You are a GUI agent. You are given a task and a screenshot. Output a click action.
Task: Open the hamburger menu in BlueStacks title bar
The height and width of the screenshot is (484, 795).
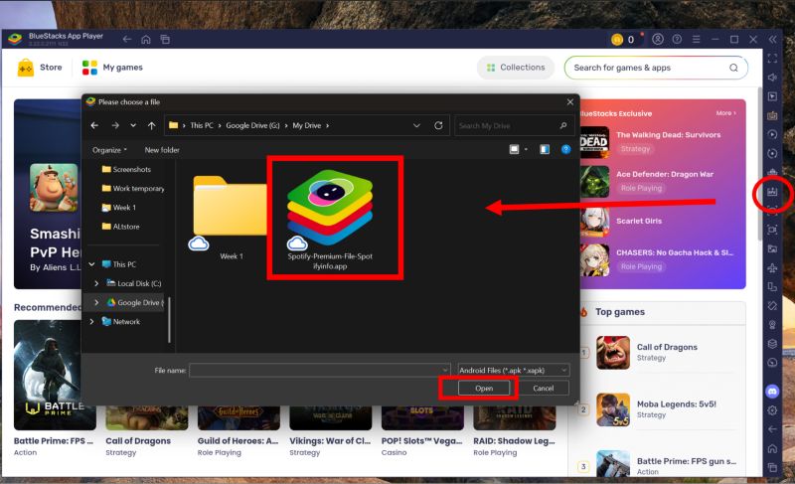(697, 39)
